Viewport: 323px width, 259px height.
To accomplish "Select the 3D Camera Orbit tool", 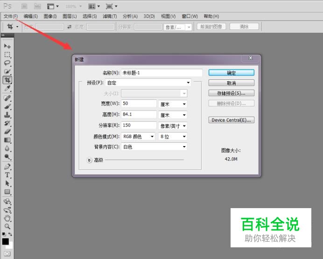I will coord(7,210).
